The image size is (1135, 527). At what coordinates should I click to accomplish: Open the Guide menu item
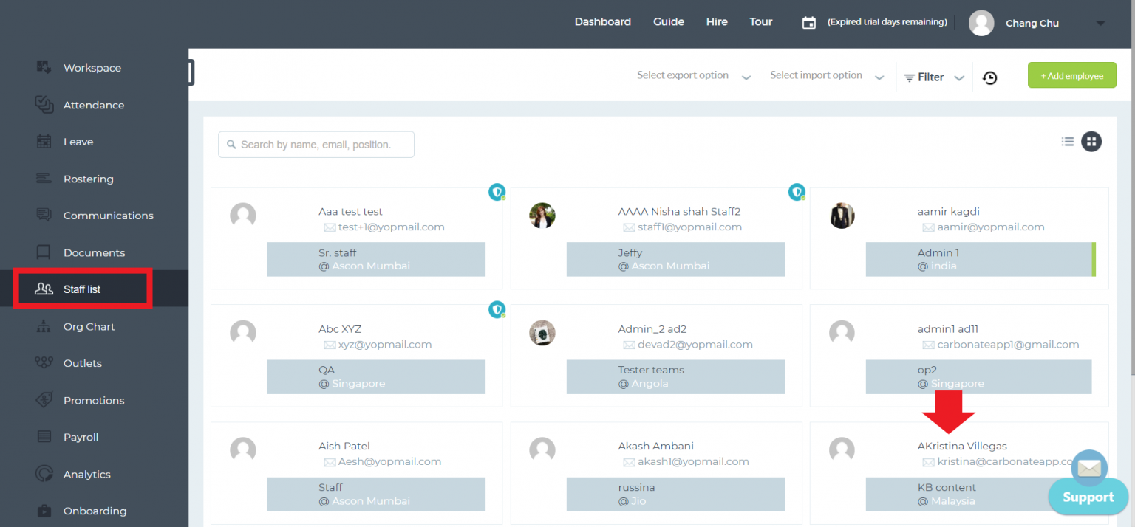click(668, 22)
